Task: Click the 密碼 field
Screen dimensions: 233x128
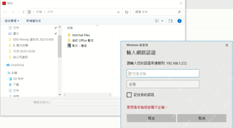Action: (163, 84)
